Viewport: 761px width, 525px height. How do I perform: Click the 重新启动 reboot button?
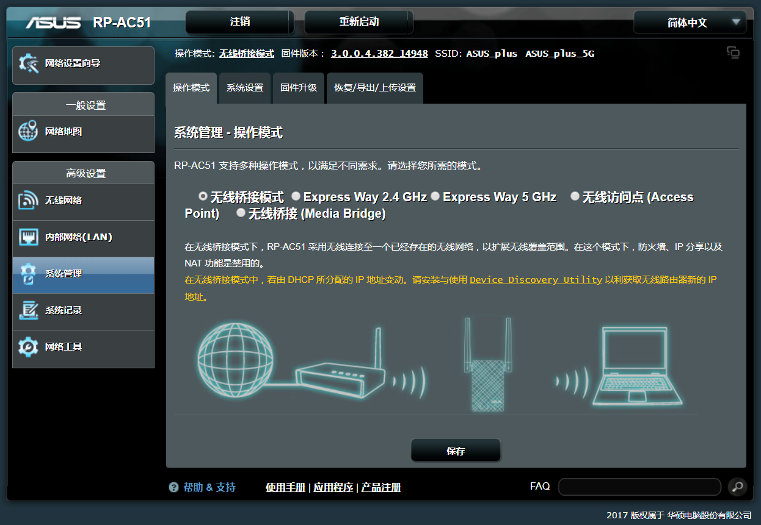[x=359, y=22]
